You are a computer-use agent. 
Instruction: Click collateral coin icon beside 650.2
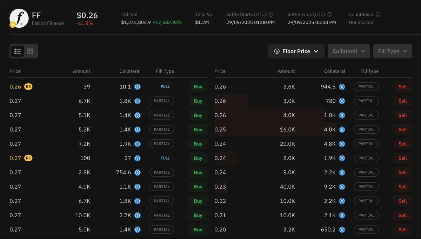342,230
